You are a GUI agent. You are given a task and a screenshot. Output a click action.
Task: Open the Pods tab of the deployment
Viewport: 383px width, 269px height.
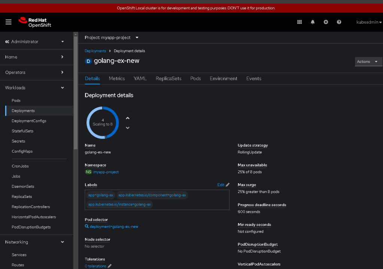196,78
